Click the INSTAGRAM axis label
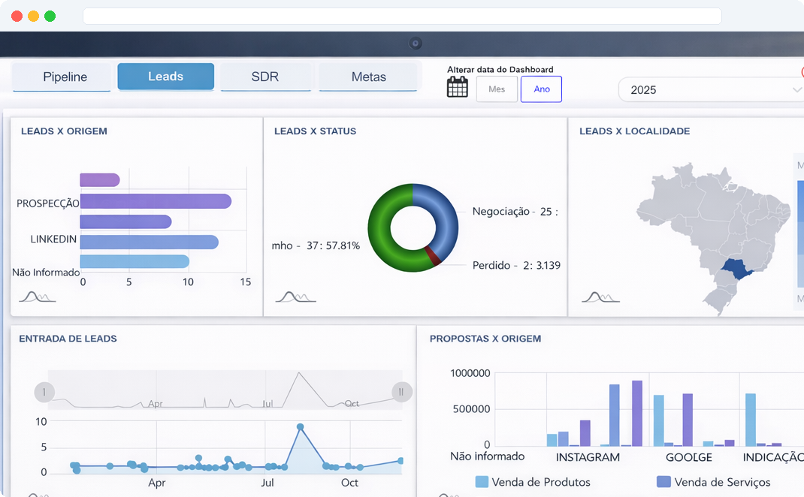Viewport: 804px width, 497px height. point(588,457)
